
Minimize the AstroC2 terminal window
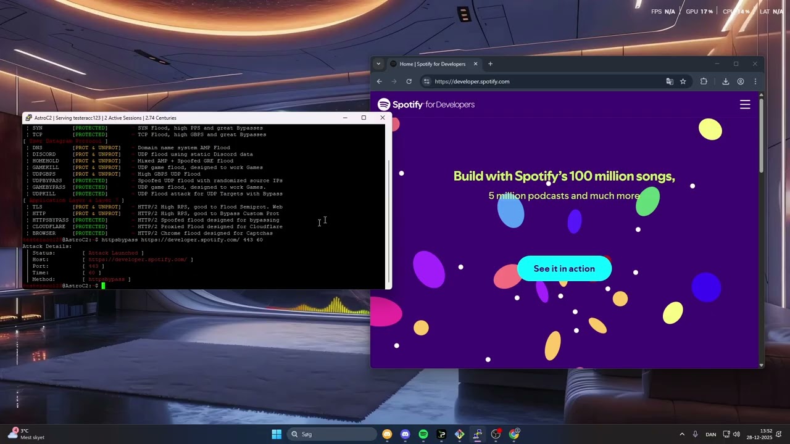[x=345, y=118]
